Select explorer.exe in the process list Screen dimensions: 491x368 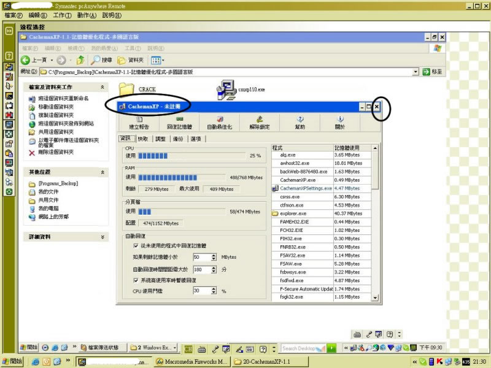tap(321, 213)
